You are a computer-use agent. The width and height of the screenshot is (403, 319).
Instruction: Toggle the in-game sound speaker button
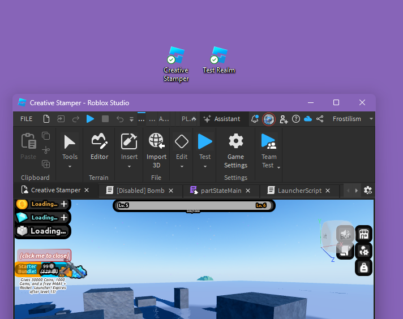pyautogui.click(x=345, y=234)
